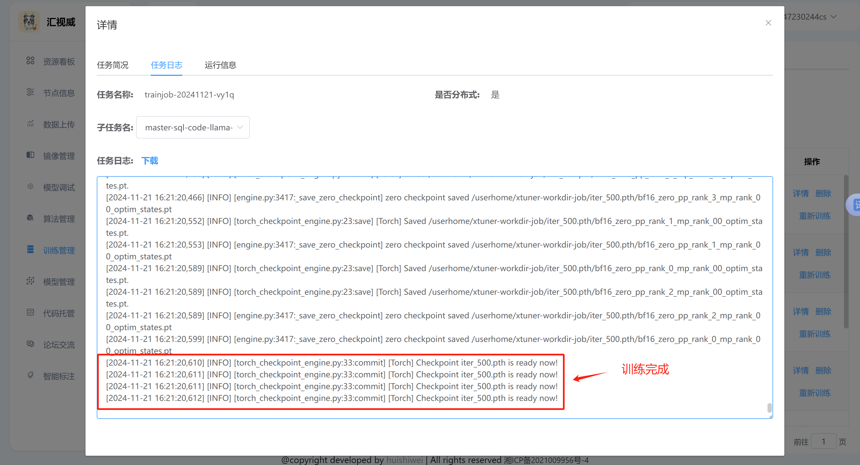Click the task name trainjob-20241121-vy1q

(189, 95)
